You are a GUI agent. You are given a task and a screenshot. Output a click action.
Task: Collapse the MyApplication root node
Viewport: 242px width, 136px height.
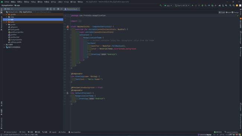click(x=4, y=12)
